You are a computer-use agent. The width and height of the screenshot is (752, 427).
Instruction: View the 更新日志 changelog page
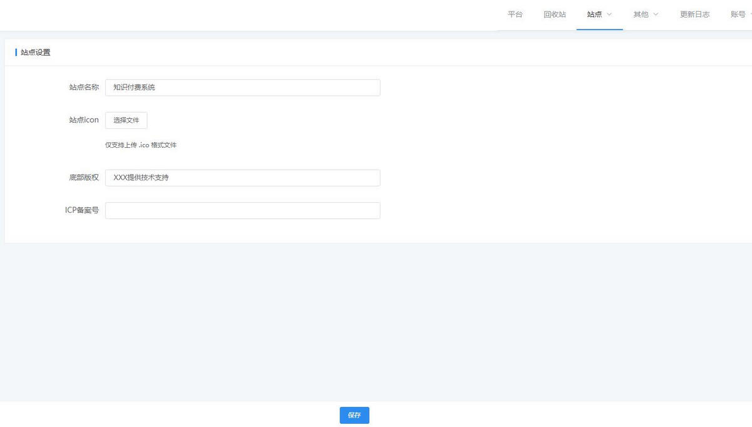click(x=694, y=14)
